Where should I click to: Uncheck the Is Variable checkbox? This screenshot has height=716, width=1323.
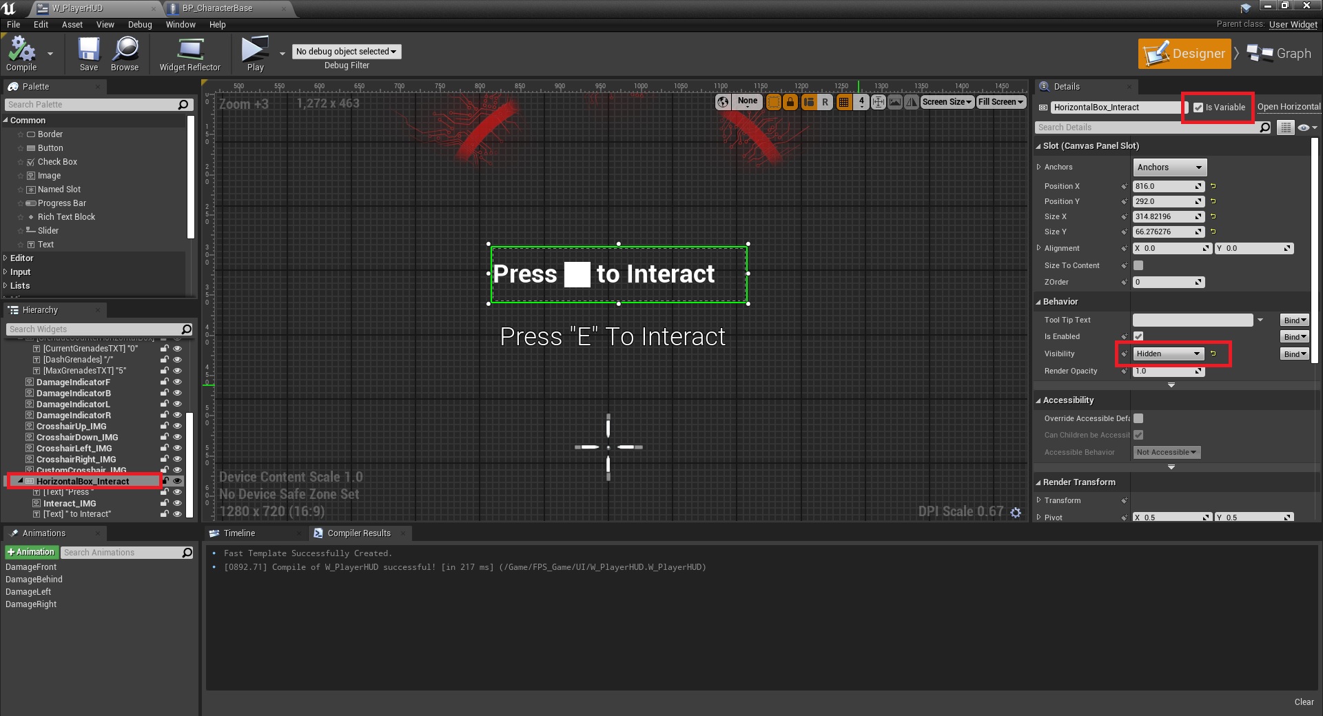[1198, 108]
